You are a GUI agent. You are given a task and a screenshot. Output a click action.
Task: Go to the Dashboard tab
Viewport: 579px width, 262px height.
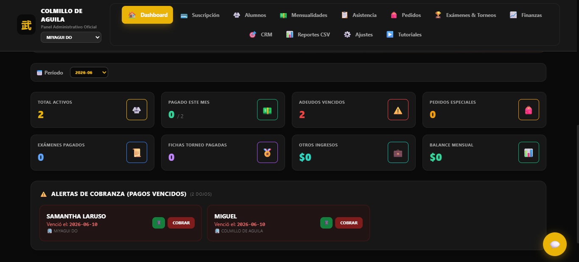pyautogui.click(x=147, y=15)
